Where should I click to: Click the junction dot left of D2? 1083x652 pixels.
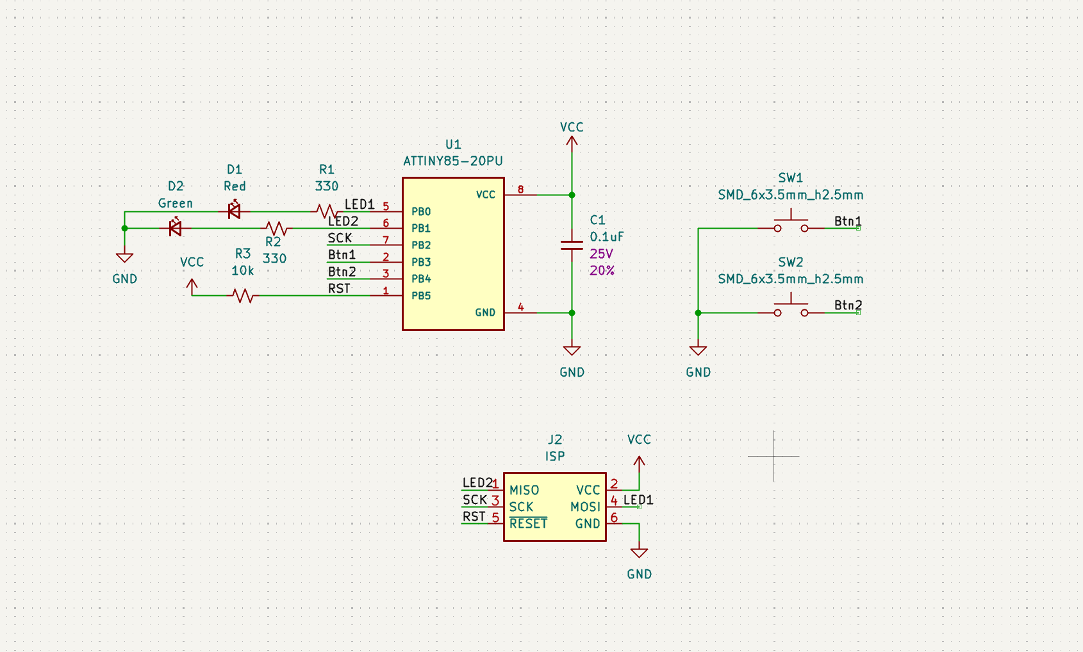point(124,228)
